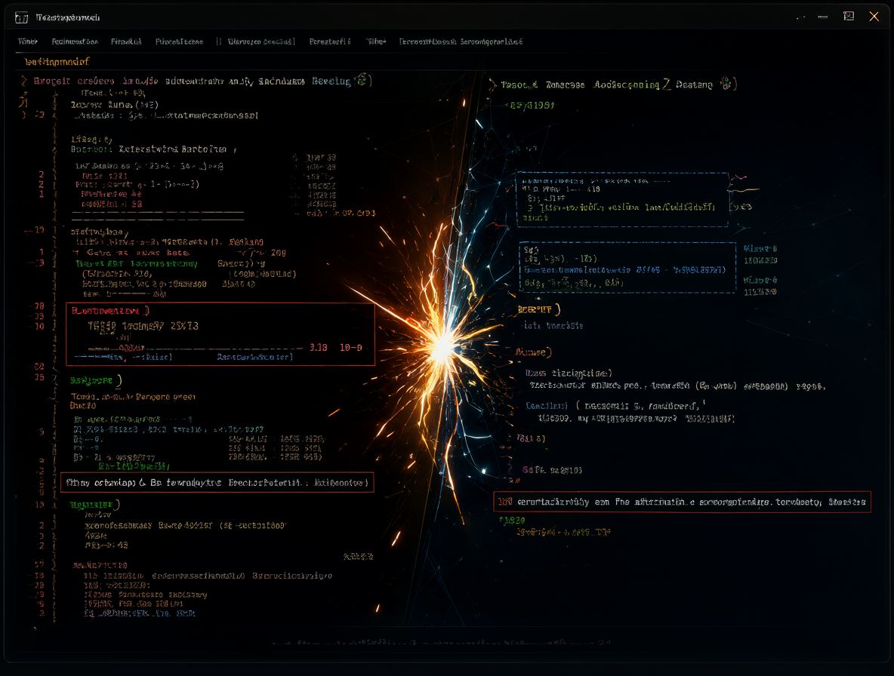Viewport: 894px width, 676px height.
Task: Click the application icon in the title bar
Action: pyautogui.click(x=22, y=17)
